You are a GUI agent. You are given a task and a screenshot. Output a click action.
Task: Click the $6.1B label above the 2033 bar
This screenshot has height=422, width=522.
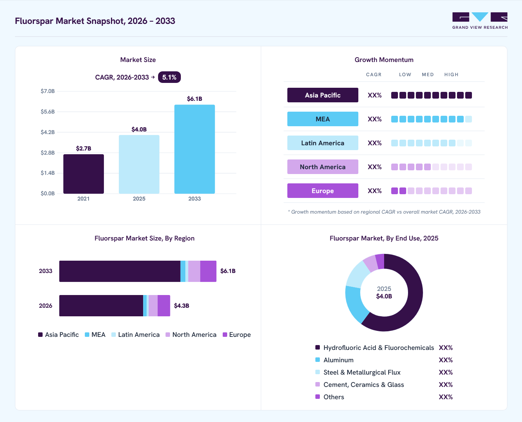(195, 99)
